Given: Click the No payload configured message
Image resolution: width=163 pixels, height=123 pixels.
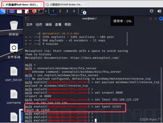Looking at the screenshot, I should (88, 79).
